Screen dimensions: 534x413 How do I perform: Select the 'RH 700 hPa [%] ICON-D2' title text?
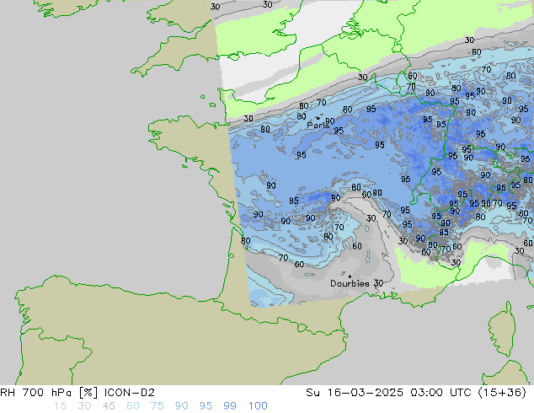coord(77,393)
